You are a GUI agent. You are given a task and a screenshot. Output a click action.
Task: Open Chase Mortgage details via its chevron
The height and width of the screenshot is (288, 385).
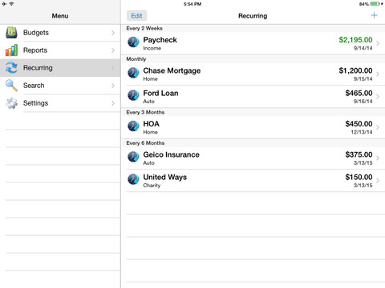378,74
